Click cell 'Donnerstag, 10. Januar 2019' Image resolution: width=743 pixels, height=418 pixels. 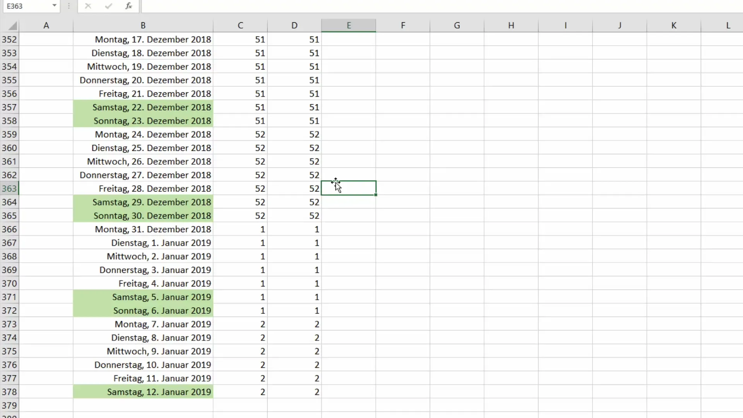click(143, 365)
